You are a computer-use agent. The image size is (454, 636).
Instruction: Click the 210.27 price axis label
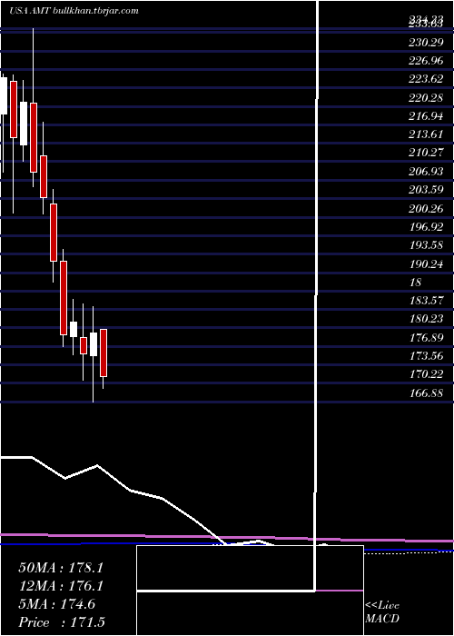click(426, 154)
